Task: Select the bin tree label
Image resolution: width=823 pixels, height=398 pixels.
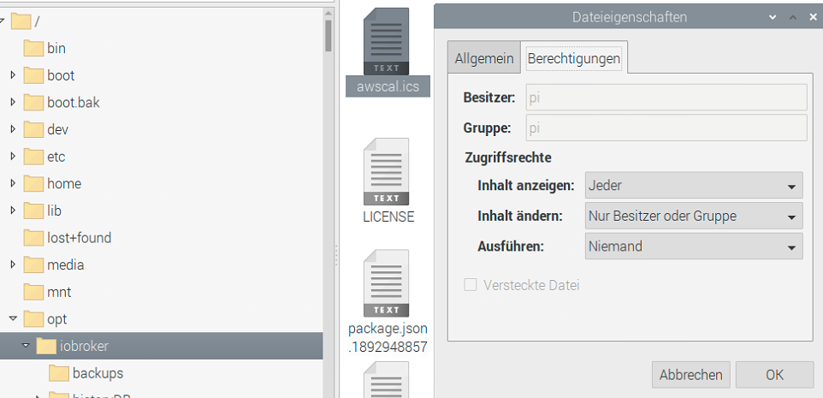Action: pos(56,48)
